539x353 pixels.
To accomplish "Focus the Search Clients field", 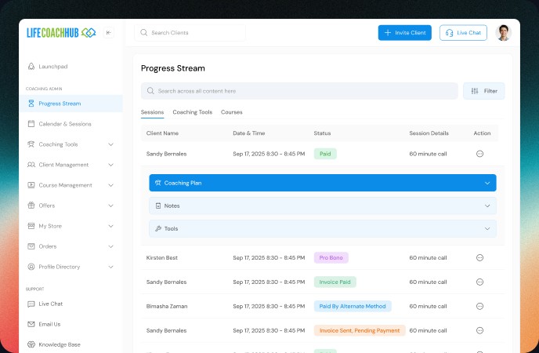I will [190, 33].
